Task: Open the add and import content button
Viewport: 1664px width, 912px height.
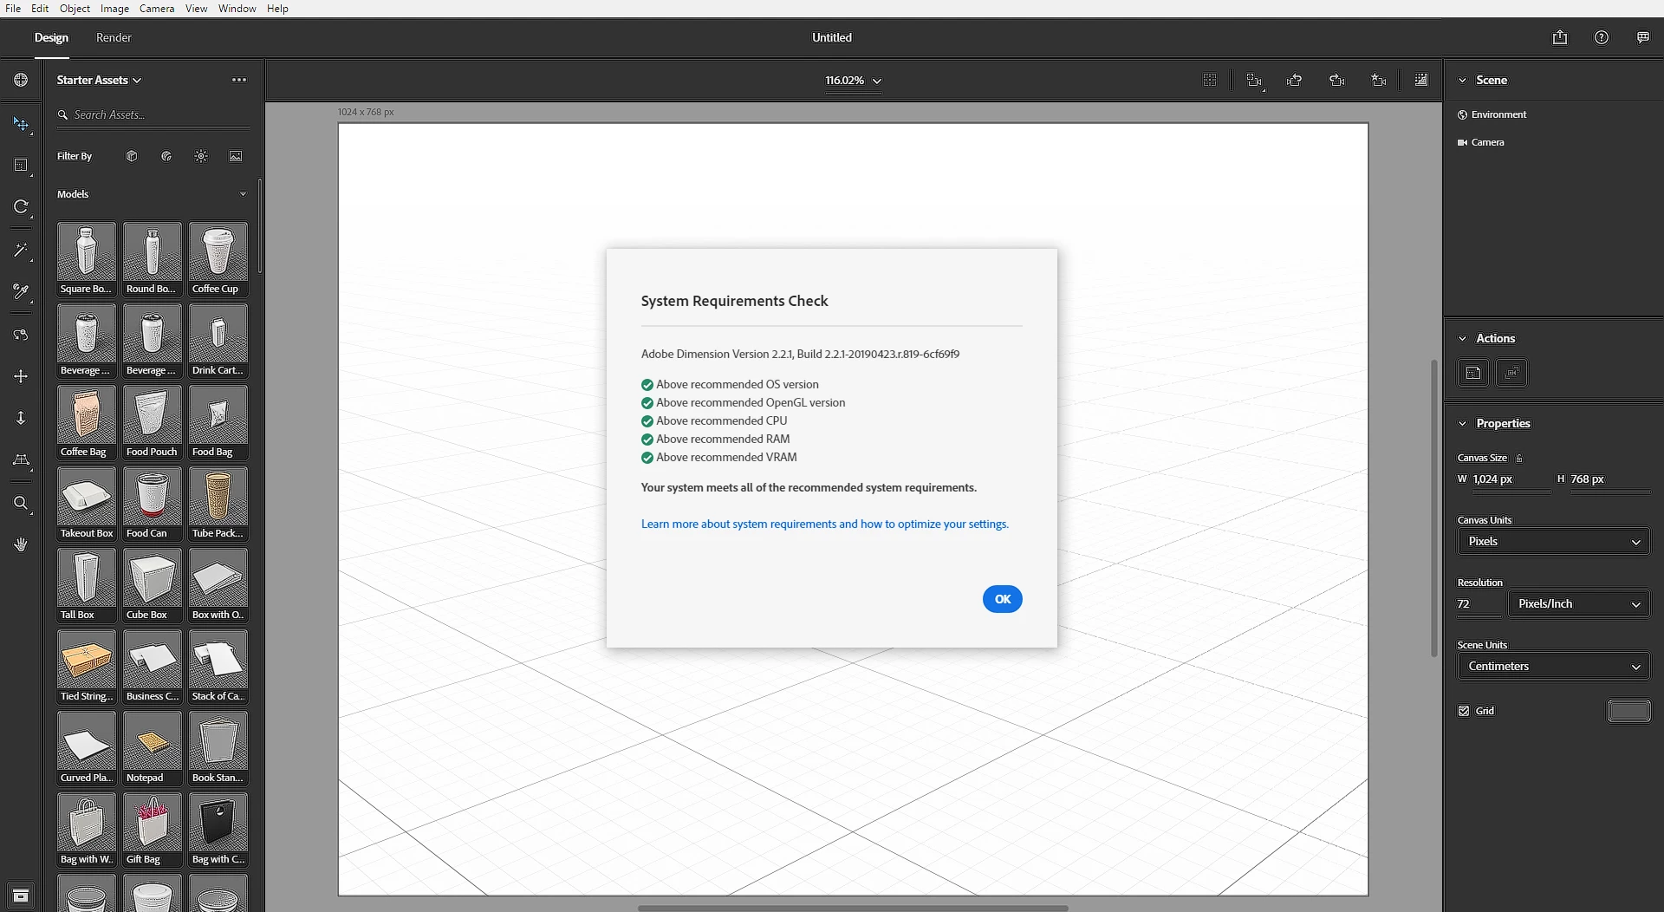Action: click(x=21, y=80)
